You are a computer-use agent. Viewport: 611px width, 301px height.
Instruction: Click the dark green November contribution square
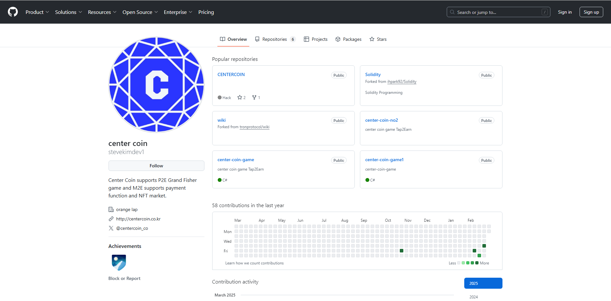coord(401,251)
